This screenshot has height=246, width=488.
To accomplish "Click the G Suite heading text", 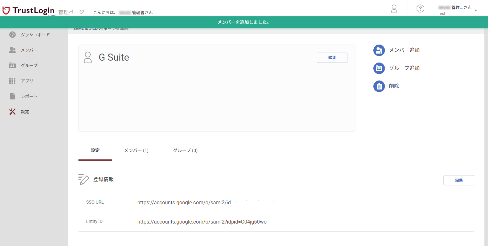I will pos(114,57).
